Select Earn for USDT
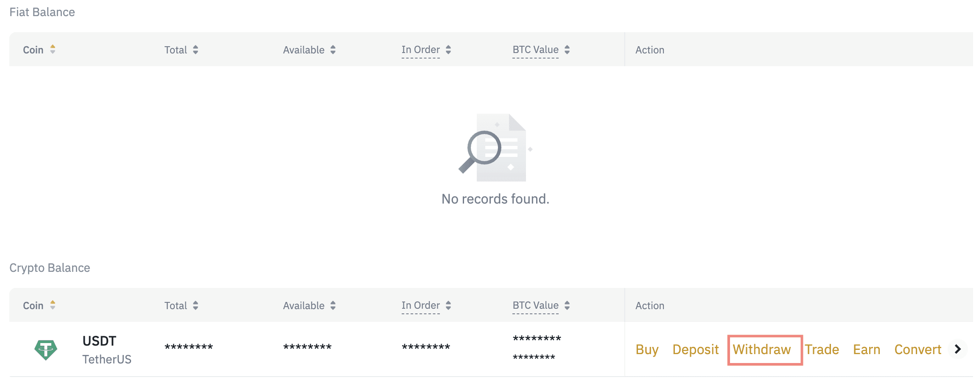The image size is (979, 391). pos(867,350)
